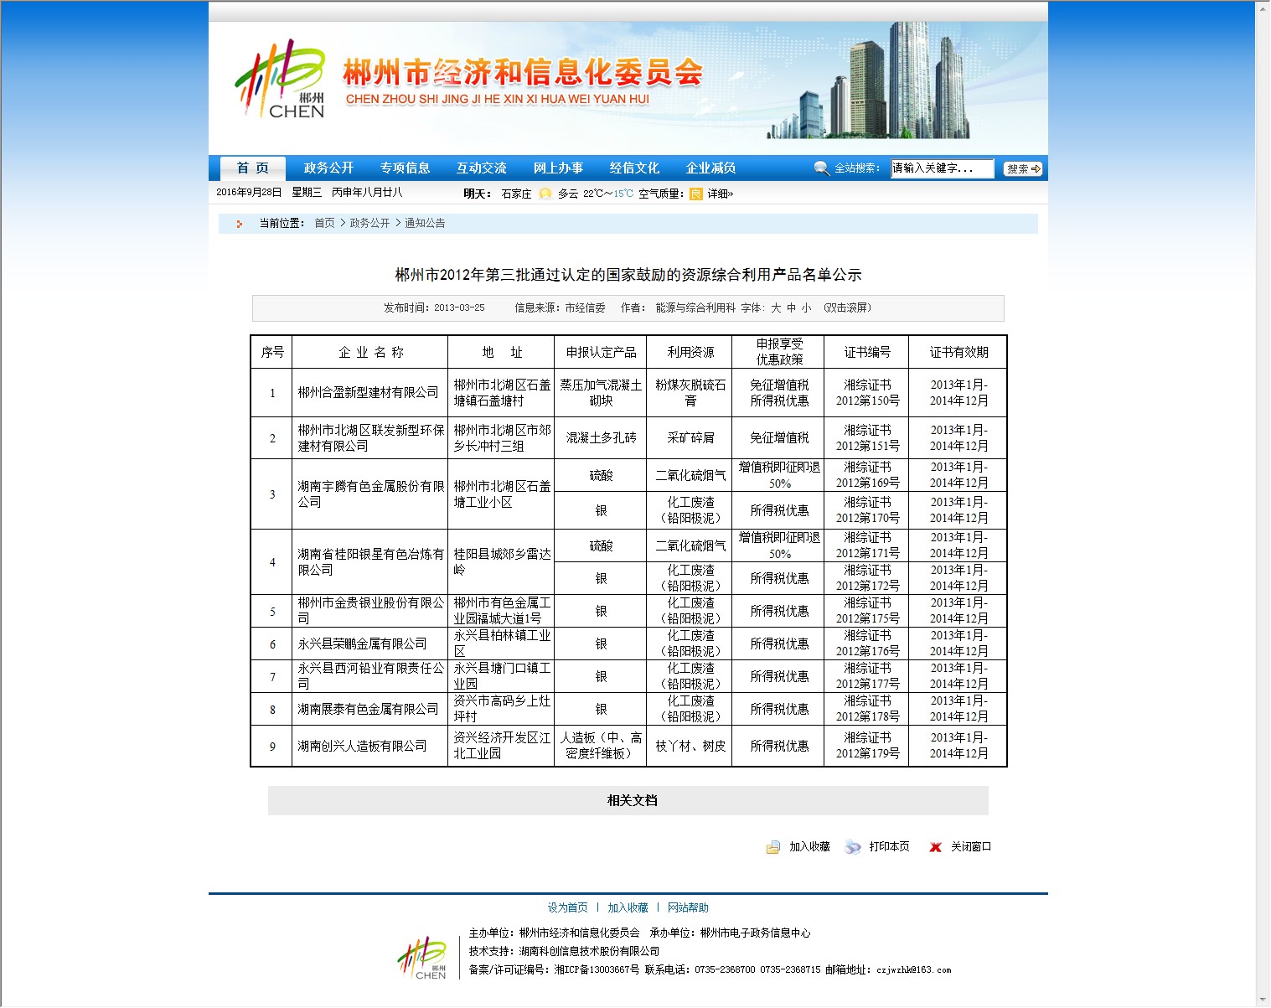Click the 搜索 button
The width and height of the screenshot is (1271, 1008).
[1023, 169]
